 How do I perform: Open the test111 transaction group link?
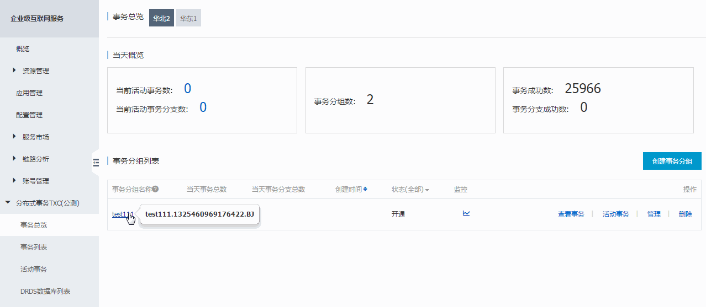tap(120, 214)
